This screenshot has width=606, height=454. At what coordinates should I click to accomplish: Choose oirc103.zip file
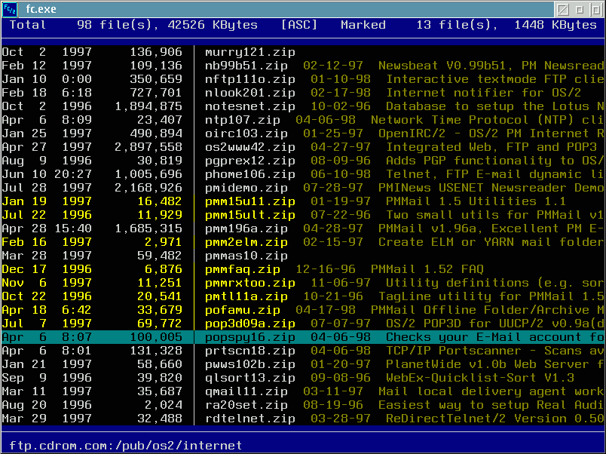[246, 133]
